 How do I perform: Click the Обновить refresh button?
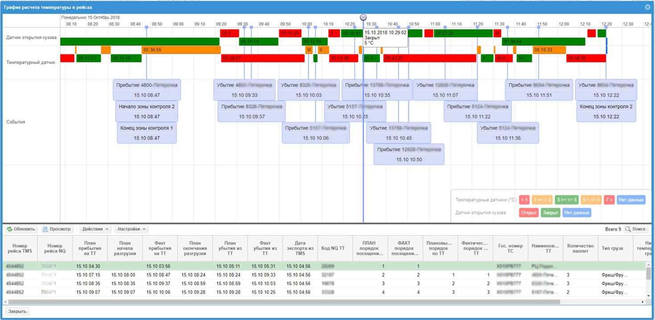(x=21, y=229)
